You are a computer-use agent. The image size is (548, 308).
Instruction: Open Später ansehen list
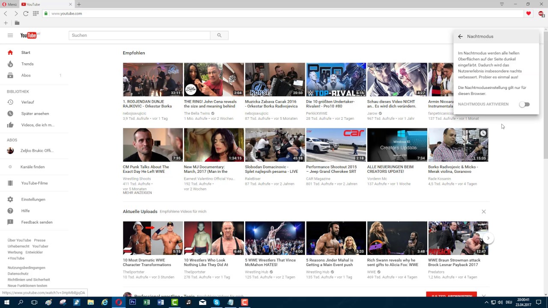point(34,113)
